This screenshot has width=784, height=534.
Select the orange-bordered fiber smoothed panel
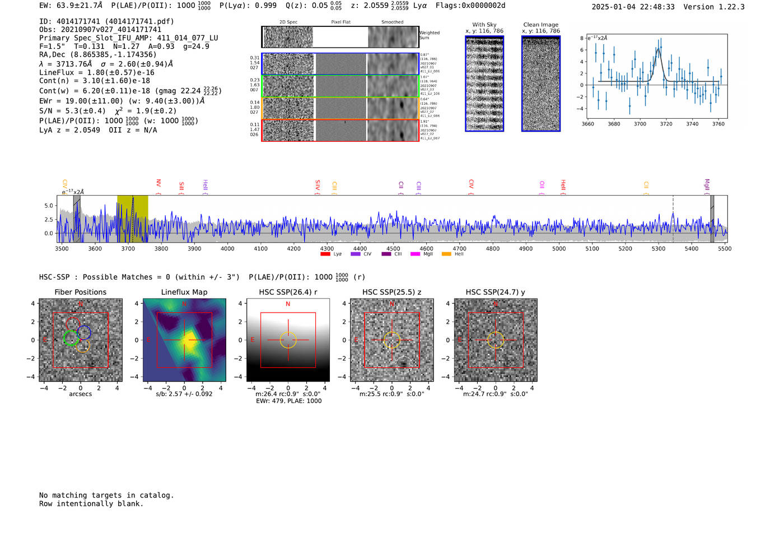pyautogui.click(x=393, y=108)
